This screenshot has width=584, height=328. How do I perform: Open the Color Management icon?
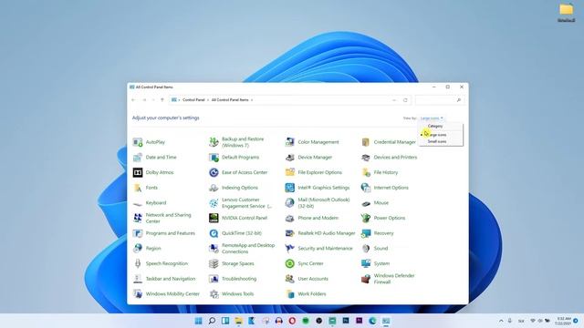click(x=290, y=142)
